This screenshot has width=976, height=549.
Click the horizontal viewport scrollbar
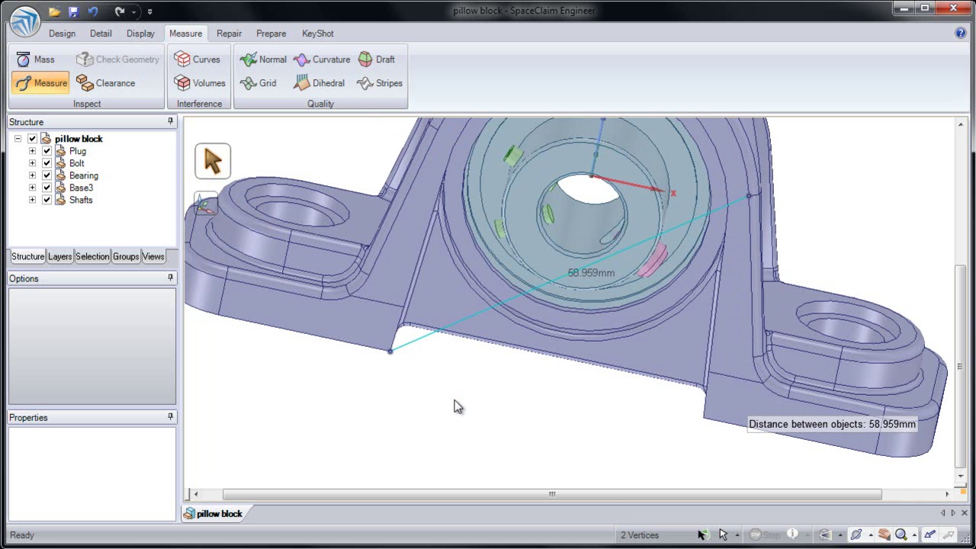[552, 494]
